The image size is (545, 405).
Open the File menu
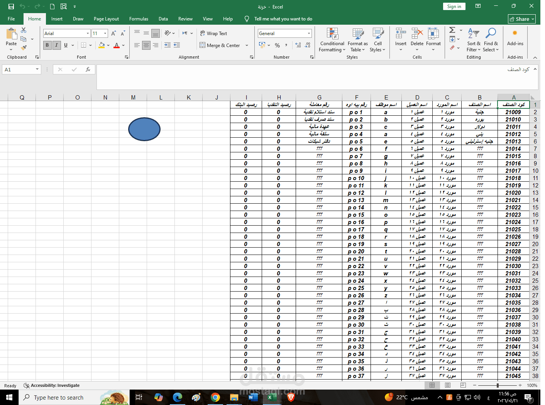[11, 19]
